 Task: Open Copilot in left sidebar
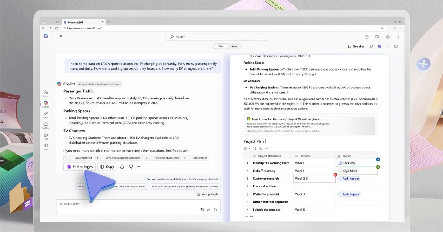(x=45, y=104)
